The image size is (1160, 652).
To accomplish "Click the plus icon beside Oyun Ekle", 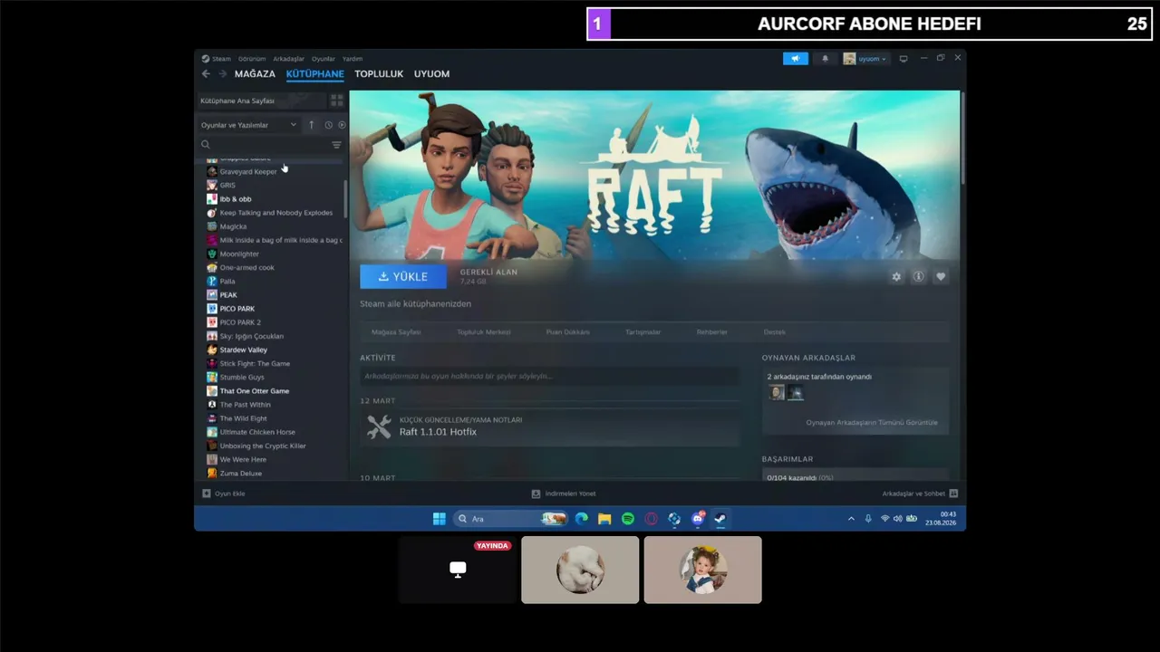I will coord(207,494).
